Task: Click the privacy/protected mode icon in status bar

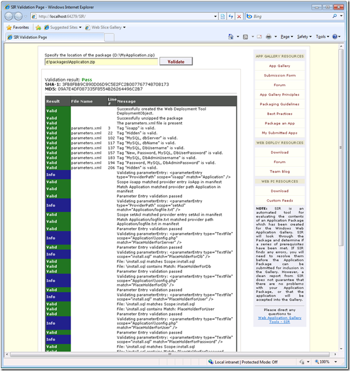Action: point(302,362)
